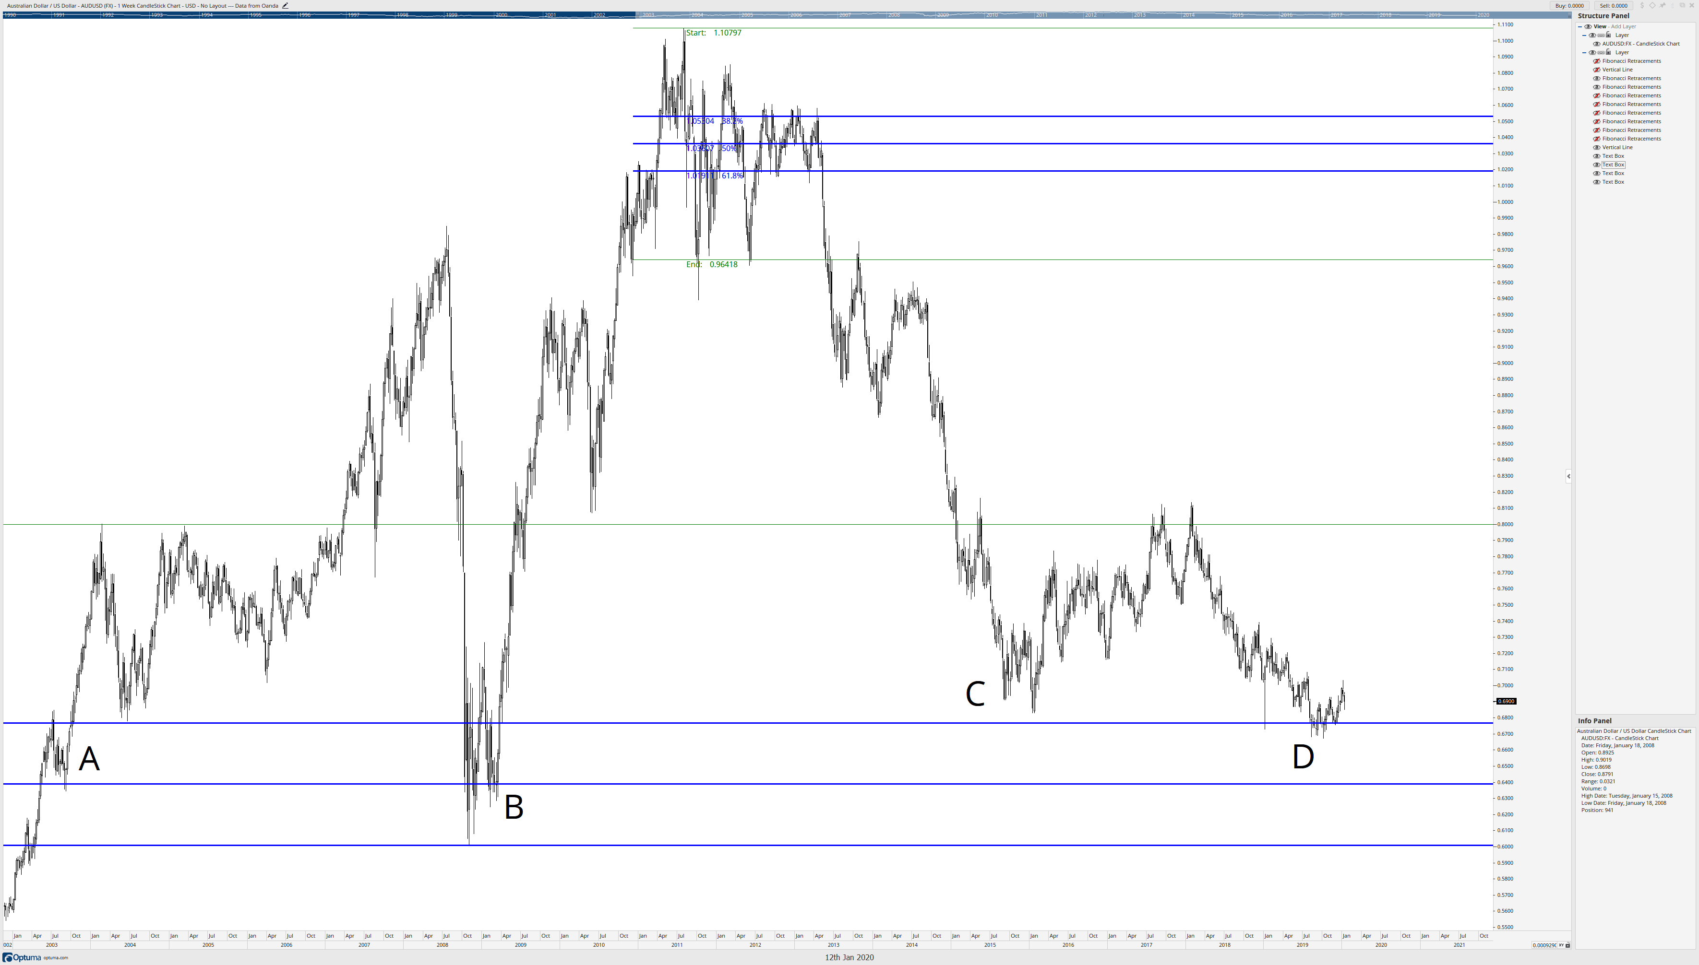Collapse the side panel with arrow handle
1699x965 pixels.
(1568, 476)
